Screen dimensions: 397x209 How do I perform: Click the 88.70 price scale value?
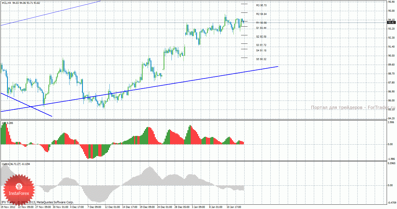pyautogui.click(x=391, y=74)
